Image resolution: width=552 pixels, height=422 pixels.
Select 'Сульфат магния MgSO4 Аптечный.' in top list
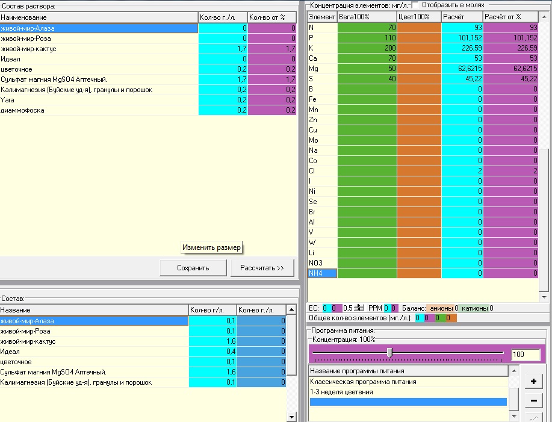(54, 79)
